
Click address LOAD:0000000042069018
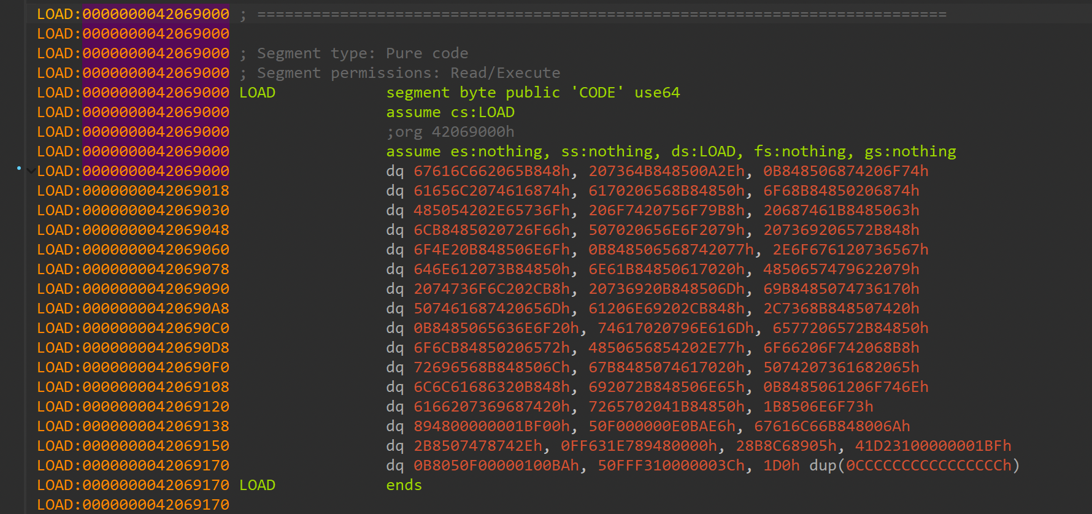133,191
